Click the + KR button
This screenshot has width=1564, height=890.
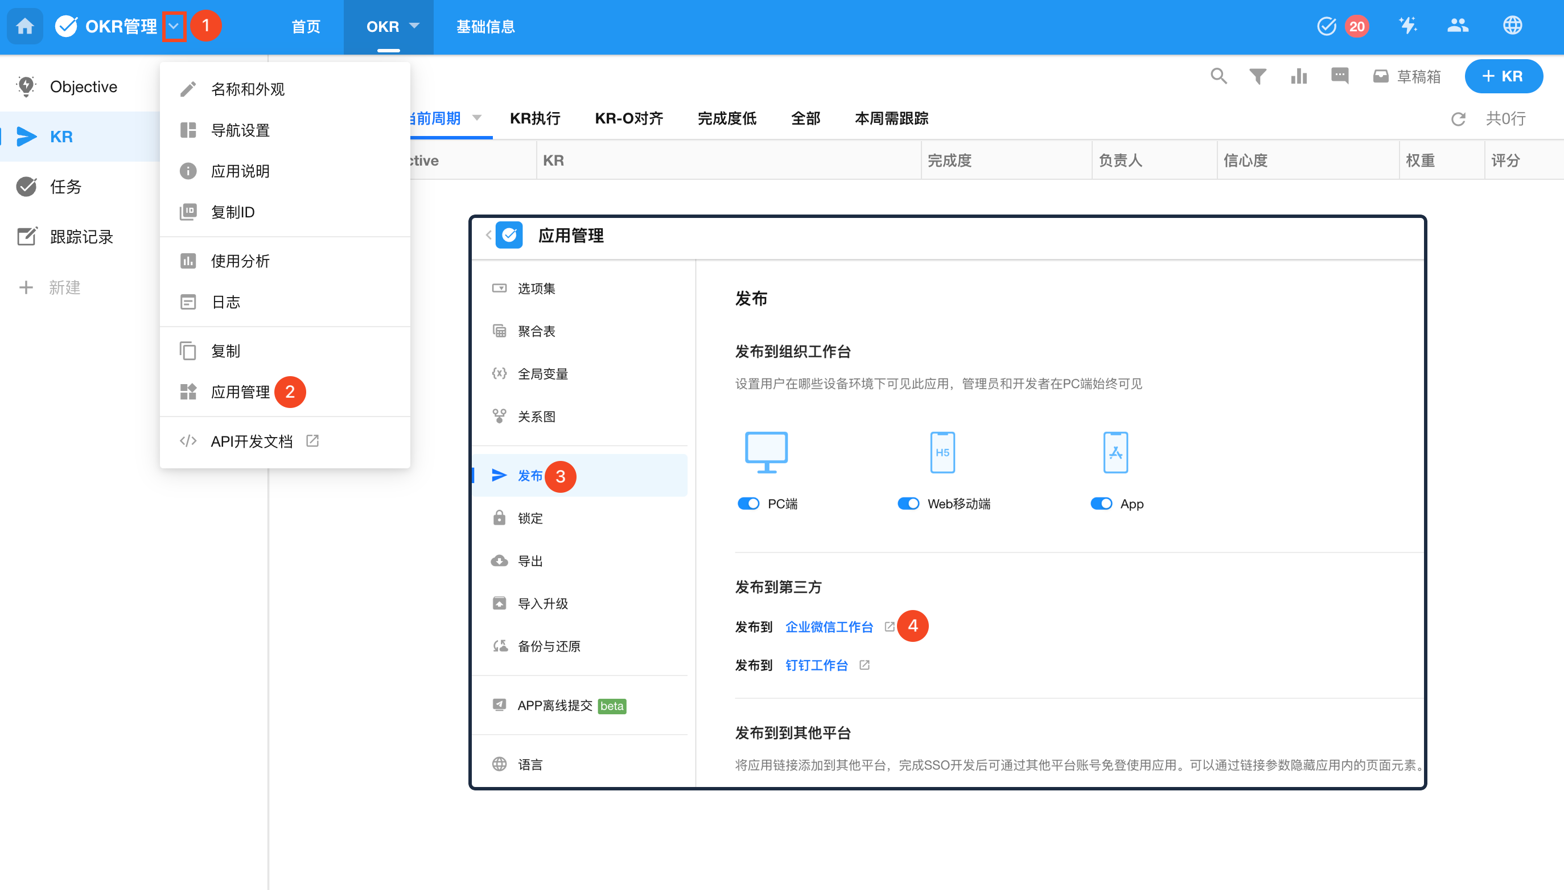(x=1503, y=76)
